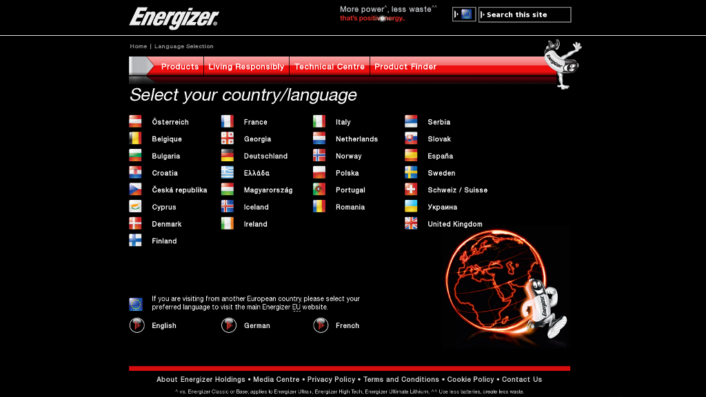
Task: Click the Energizer logo
Action: pyautogui.click(x=174, y=18)
